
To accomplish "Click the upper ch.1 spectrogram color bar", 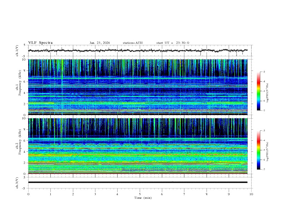I will click(259, 91).
